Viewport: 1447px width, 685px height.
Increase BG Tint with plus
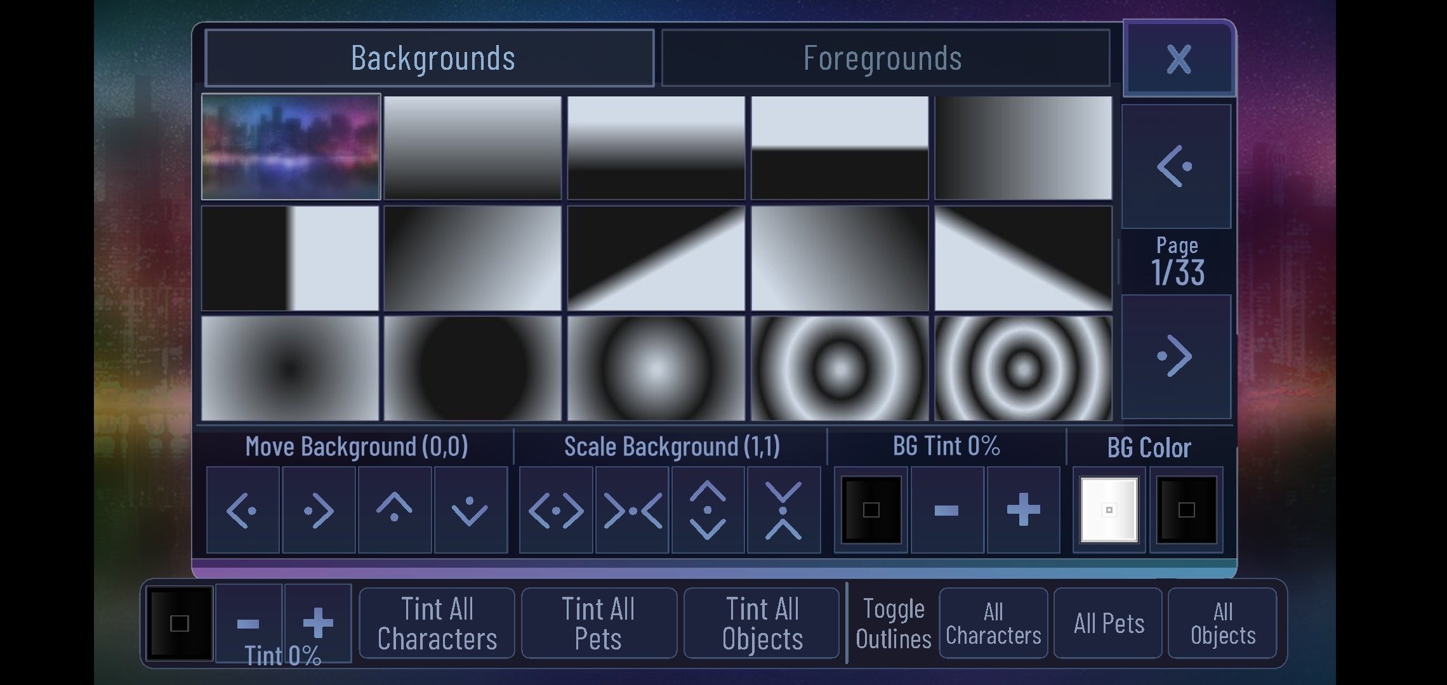(1023, 510)
